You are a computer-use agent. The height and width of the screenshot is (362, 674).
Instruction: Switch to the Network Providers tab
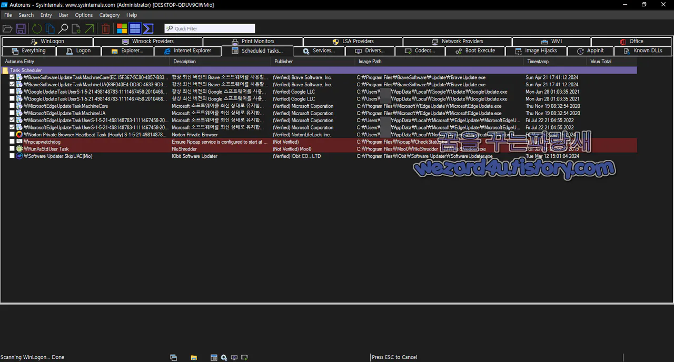pyautogui.click(x=457, y=42)
